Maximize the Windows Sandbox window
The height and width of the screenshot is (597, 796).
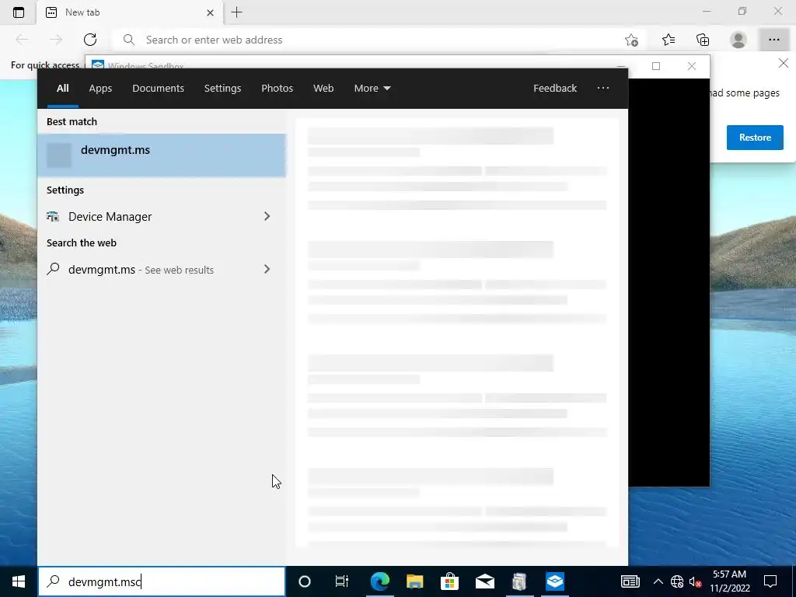[x=656, y=66]
